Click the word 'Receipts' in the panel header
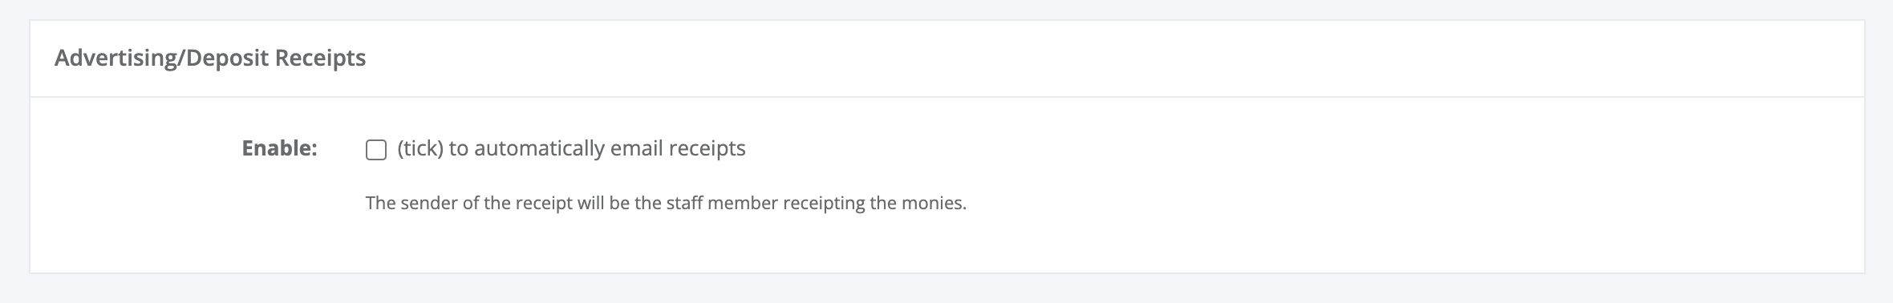The width and height of the screenshot is (1893, 303). pyautogui.click(x=321, y=59)
